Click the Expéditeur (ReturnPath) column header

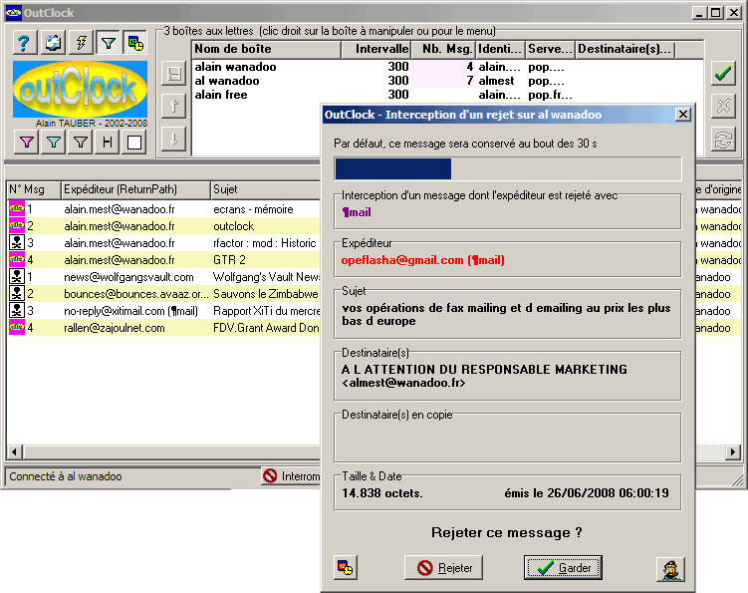[135, 189]
